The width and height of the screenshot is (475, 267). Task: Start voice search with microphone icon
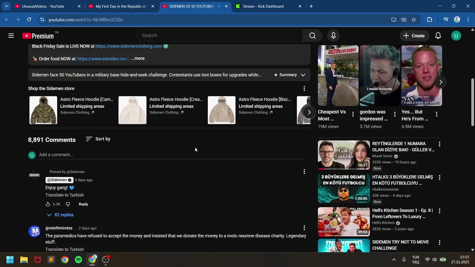click(333, 36)
